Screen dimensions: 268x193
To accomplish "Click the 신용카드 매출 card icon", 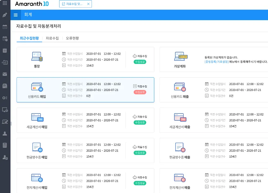I will point(180,87).
